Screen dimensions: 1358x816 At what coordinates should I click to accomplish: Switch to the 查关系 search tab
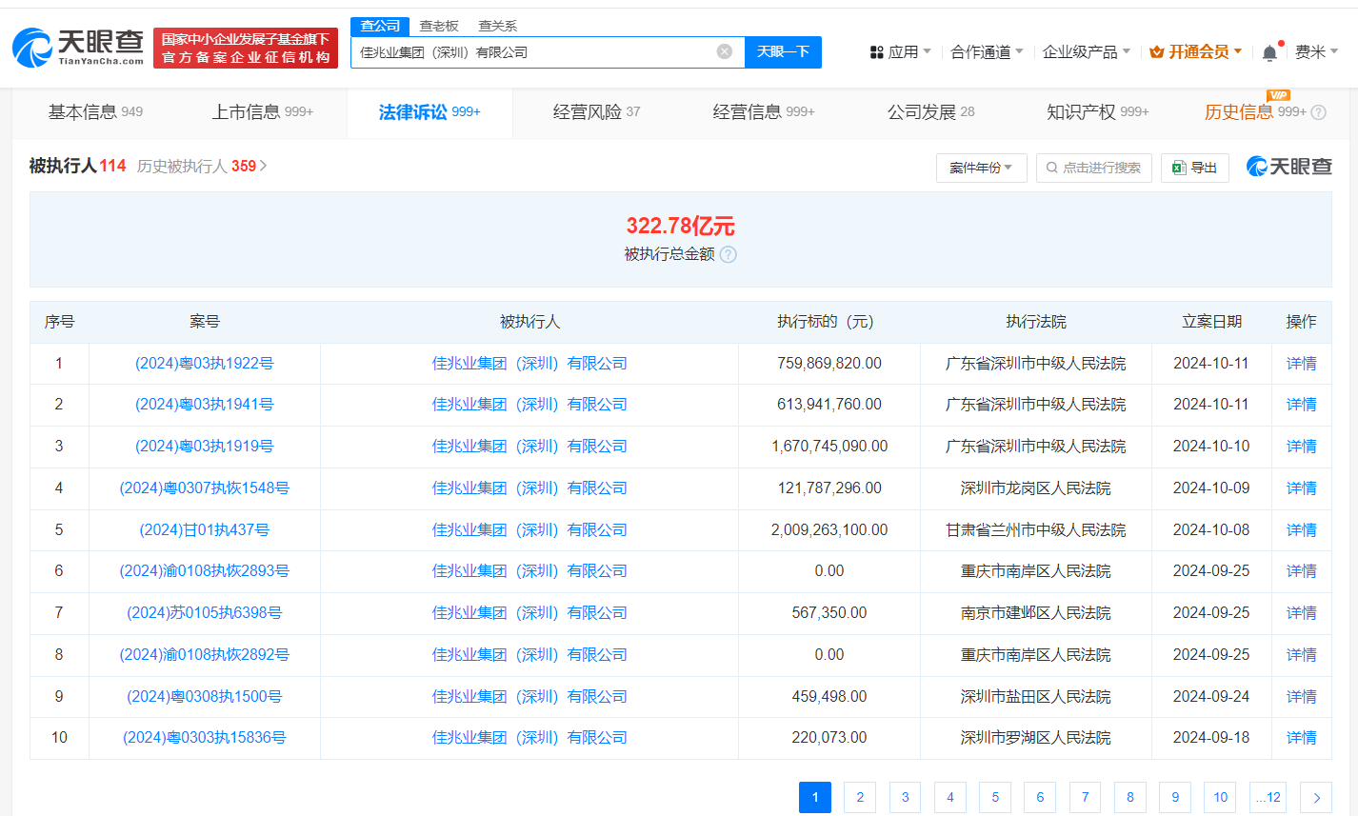pos(497,26)
